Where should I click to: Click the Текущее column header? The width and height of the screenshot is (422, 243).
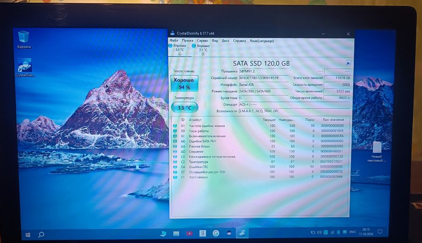click(269, 120)
